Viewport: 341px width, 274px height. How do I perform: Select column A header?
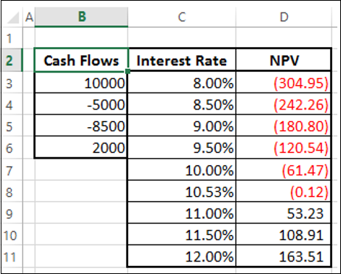click(29, 17)
